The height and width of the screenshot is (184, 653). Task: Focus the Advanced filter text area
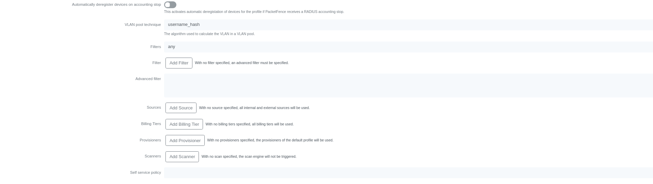pos(408,86)
